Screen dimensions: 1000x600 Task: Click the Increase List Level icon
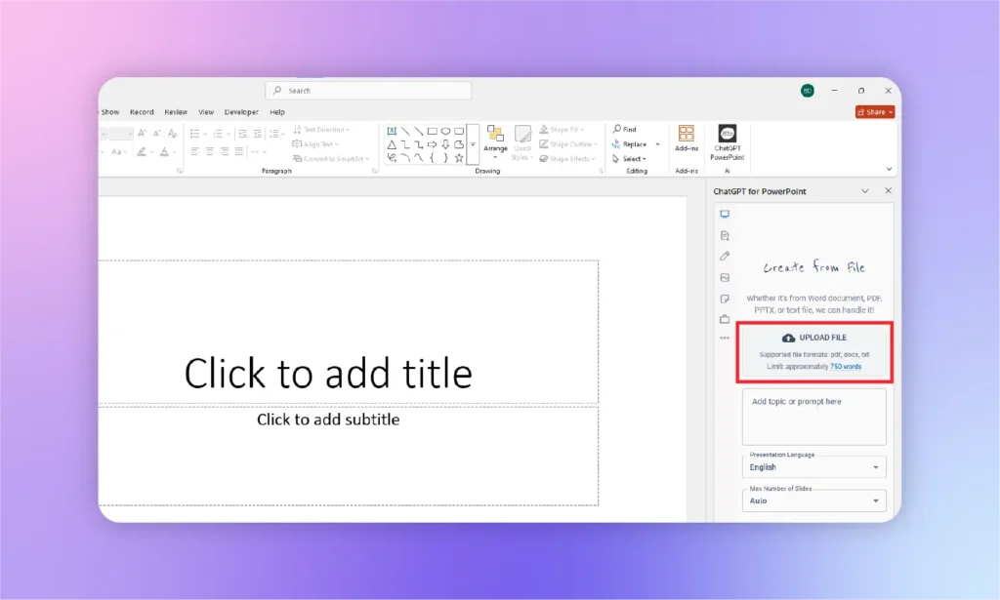pyautogui.click(x=257, y=134)
